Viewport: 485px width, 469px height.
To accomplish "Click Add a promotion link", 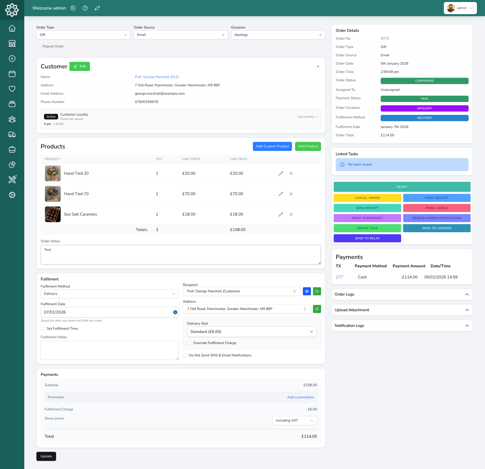I will point(300,397).
